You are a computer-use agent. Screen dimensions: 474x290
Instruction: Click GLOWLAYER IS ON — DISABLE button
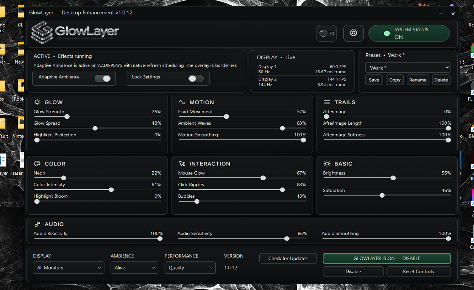(387, 258)
